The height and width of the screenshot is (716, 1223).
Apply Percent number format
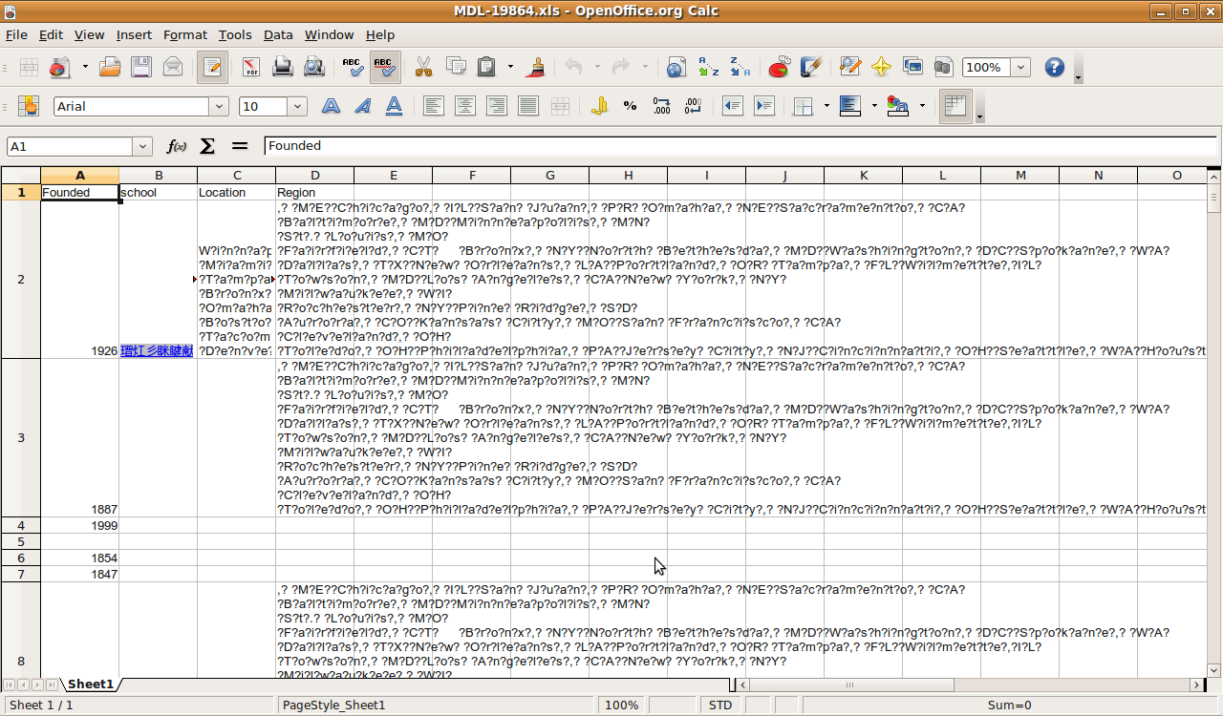point(631,106)
